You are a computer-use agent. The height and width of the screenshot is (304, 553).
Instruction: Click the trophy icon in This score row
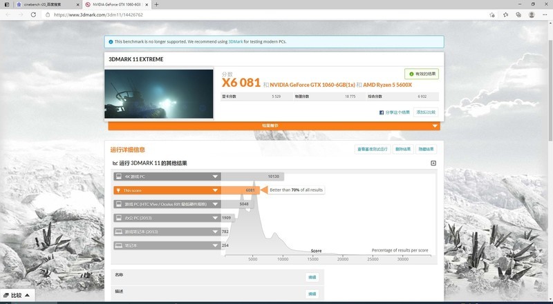(118, 190)
